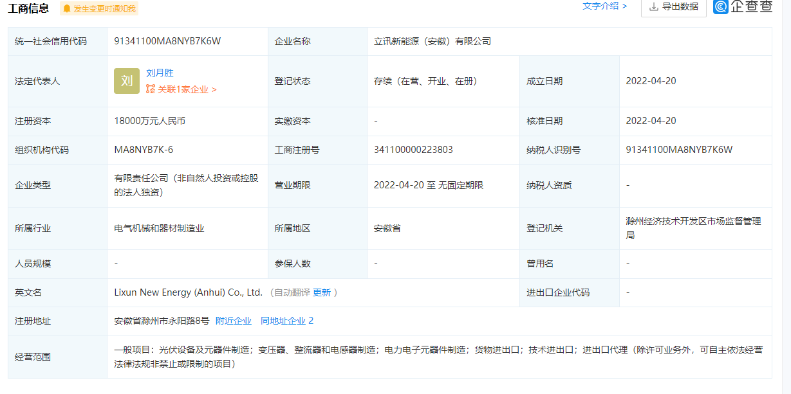The image size is (791, 394).
Task: Click the 纳税人识别号 value
Action: point(679,150)
